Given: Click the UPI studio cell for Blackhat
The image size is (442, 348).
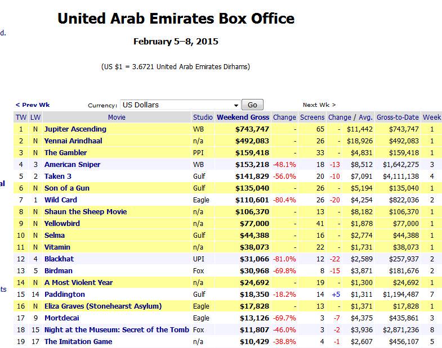Looking at the screenshot, I should tap(199, 259).
